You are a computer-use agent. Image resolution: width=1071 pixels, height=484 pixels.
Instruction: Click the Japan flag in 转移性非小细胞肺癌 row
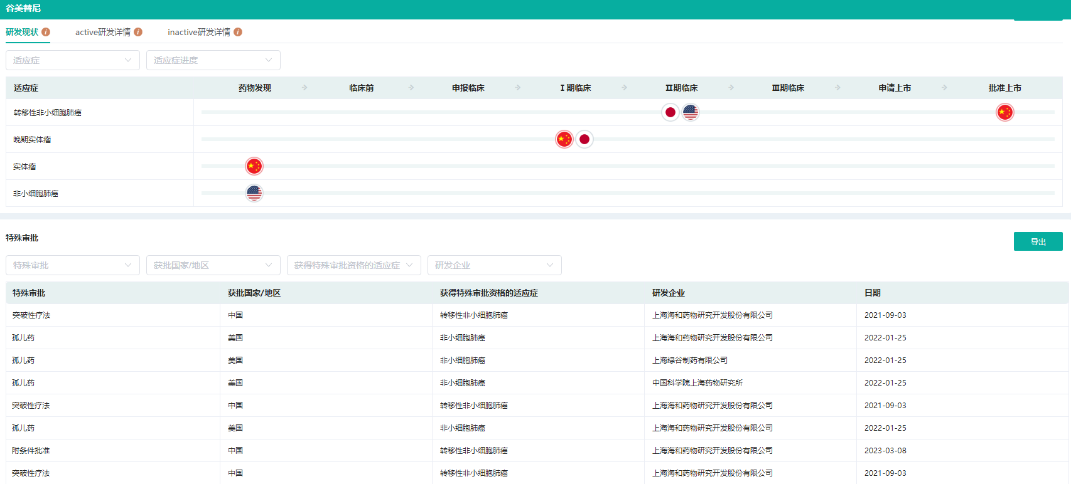pos(670,112)
